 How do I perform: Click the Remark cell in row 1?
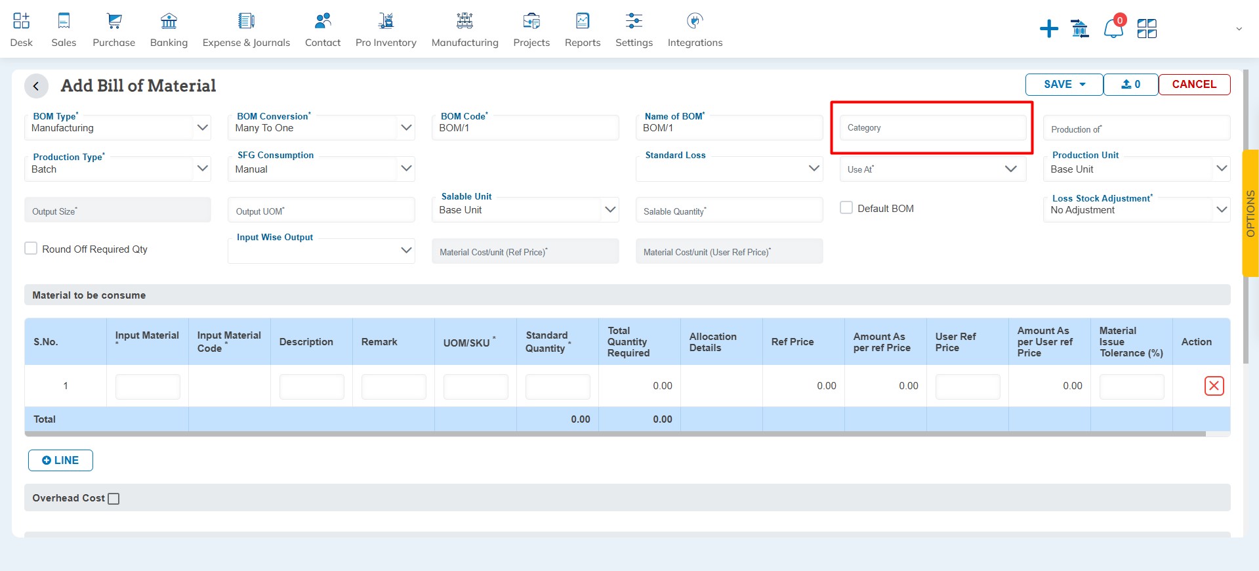coord(394,387)
